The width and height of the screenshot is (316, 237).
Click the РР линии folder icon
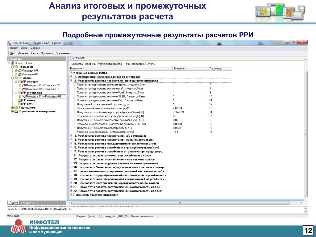[x=19, y=100]
